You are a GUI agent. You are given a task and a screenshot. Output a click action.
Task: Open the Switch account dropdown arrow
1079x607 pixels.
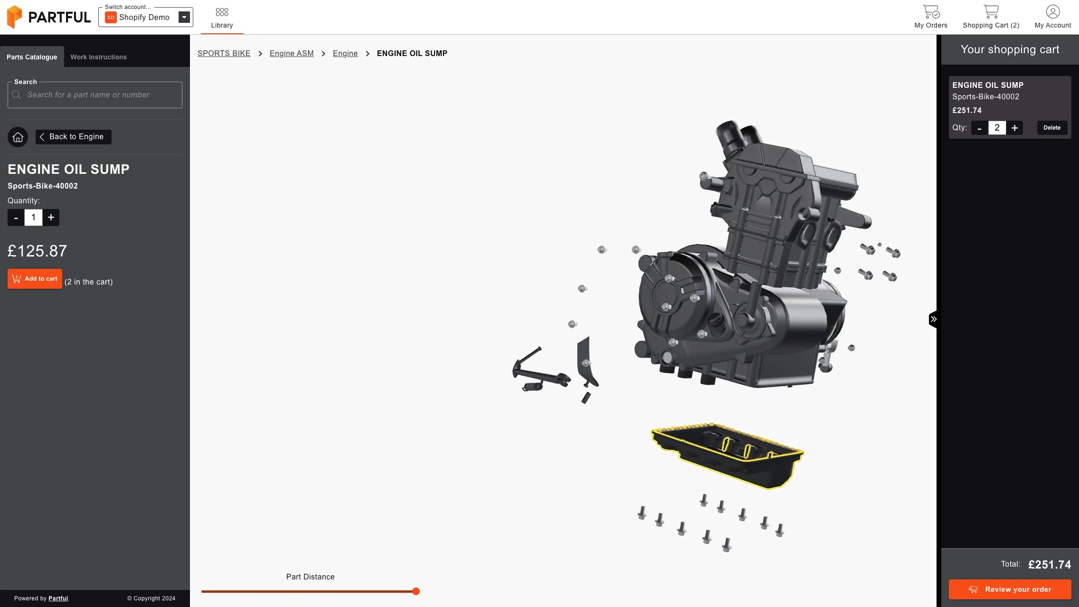click(x=184, y=18)
